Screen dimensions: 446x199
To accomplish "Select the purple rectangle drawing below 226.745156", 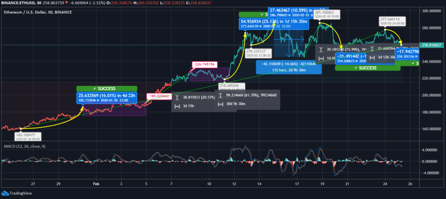I will pyautogui.click(x=209, y=74).
